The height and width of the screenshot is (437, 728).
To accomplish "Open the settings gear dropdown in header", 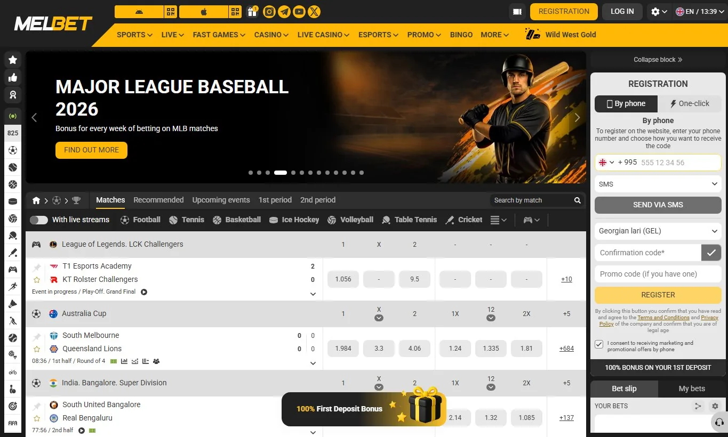I will pyautogui.click(x=659, y=11).
